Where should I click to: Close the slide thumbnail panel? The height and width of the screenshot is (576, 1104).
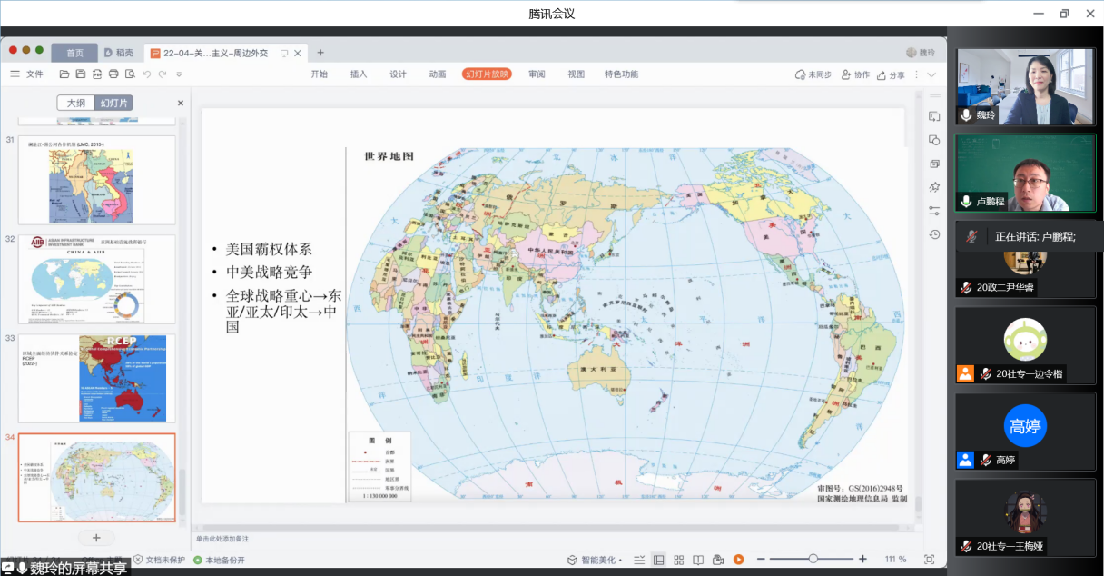180,104
